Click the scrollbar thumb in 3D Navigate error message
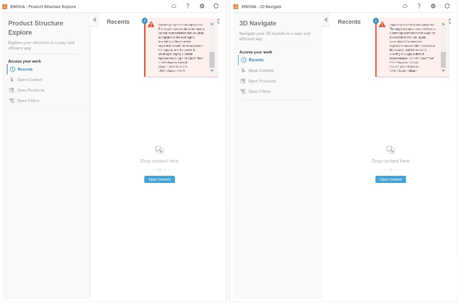 pos(443,60)
